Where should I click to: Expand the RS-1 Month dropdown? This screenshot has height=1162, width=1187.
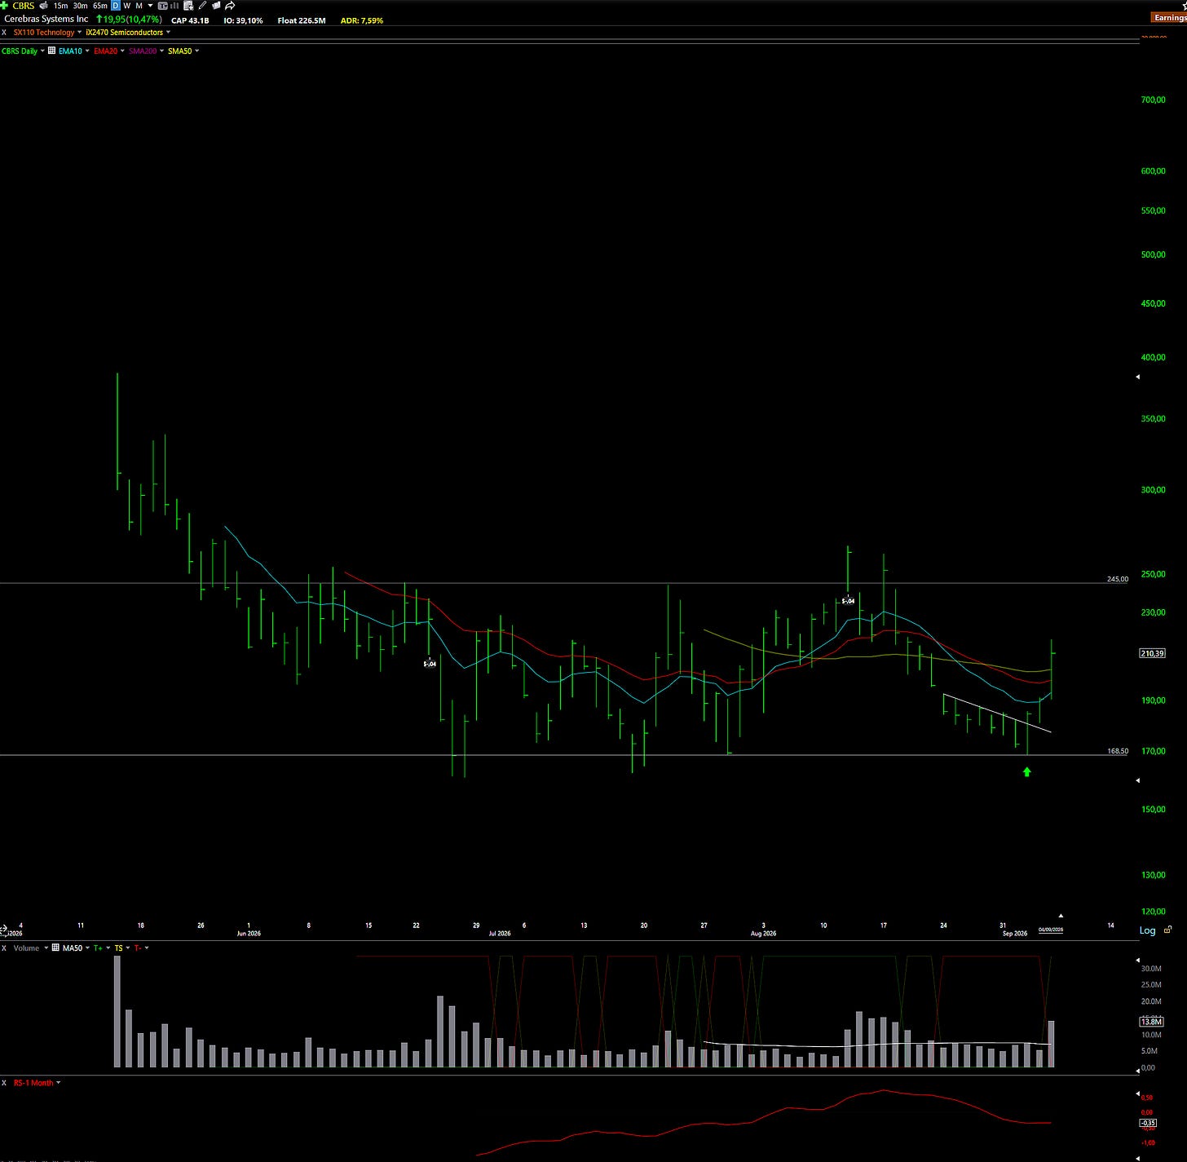coord(59,1083)
